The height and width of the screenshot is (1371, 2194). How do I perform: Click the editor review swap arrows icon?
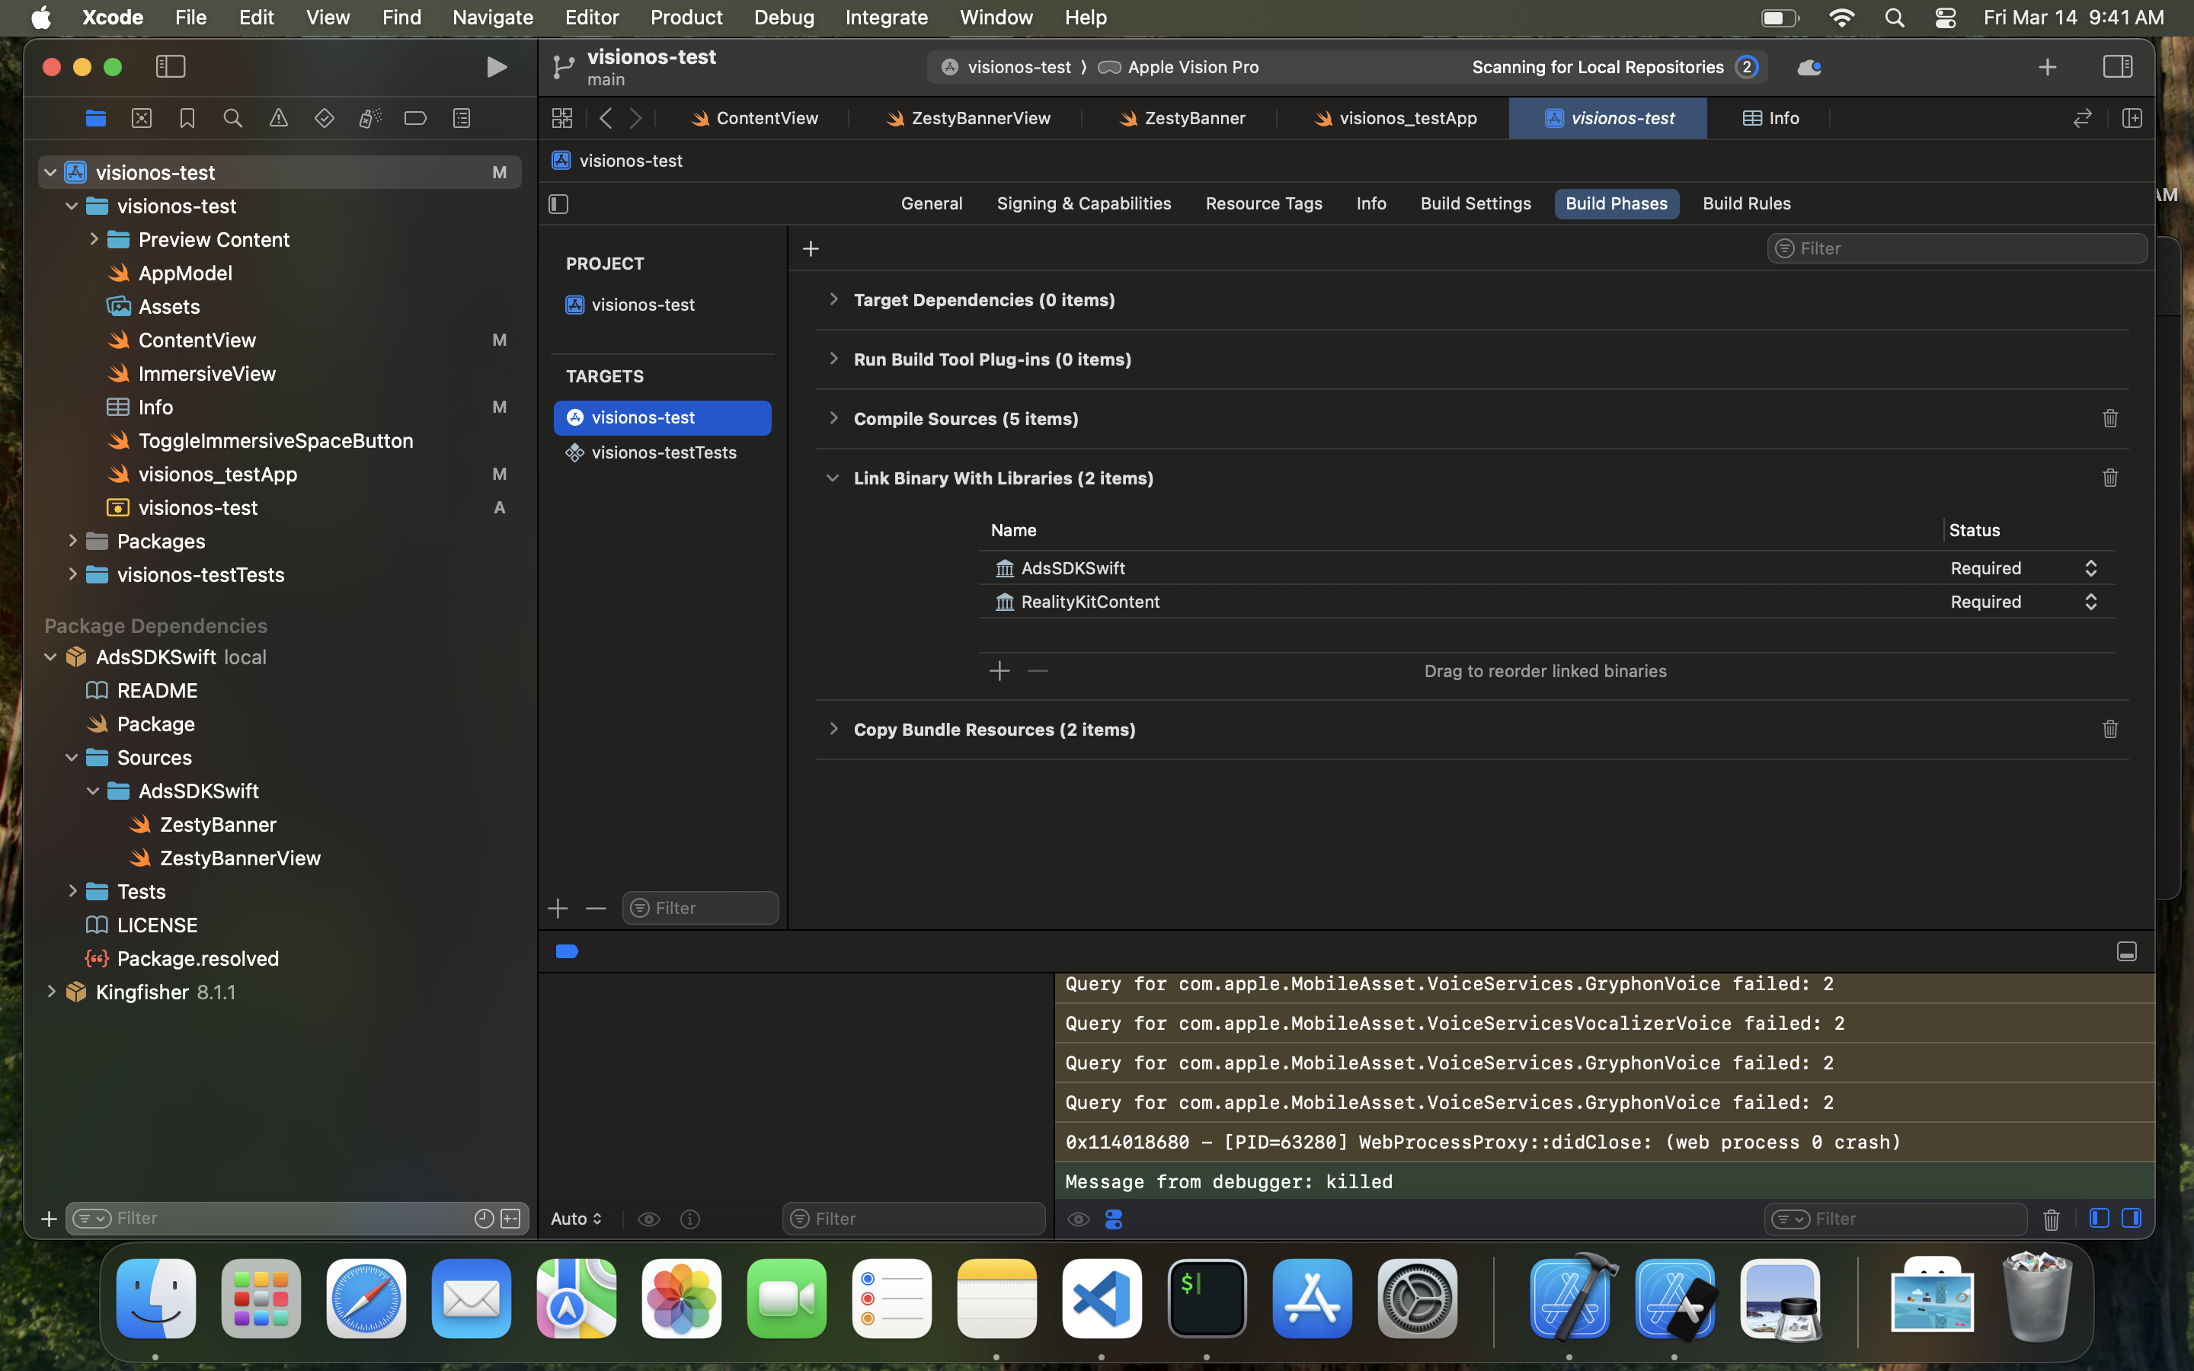pos(2083,118)
